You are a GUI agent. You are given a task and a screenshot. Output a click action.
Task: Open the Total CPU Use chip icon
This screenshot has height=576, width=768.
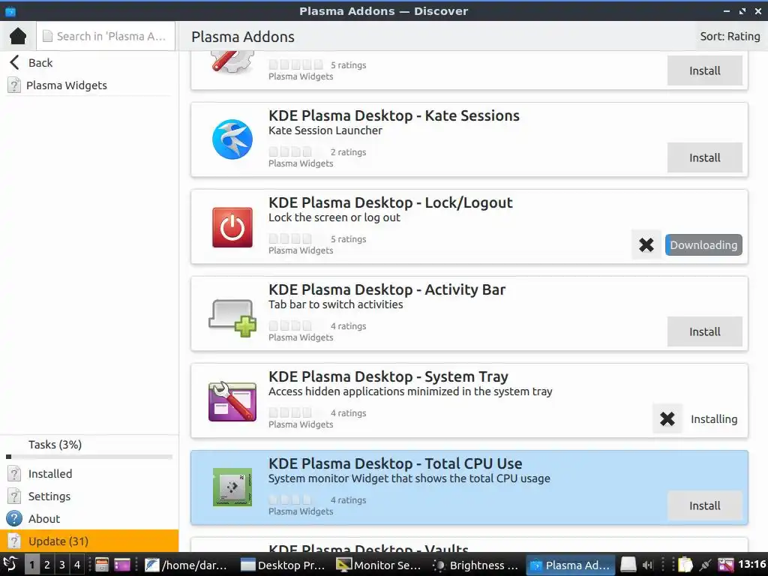click(x=232, y=487)
